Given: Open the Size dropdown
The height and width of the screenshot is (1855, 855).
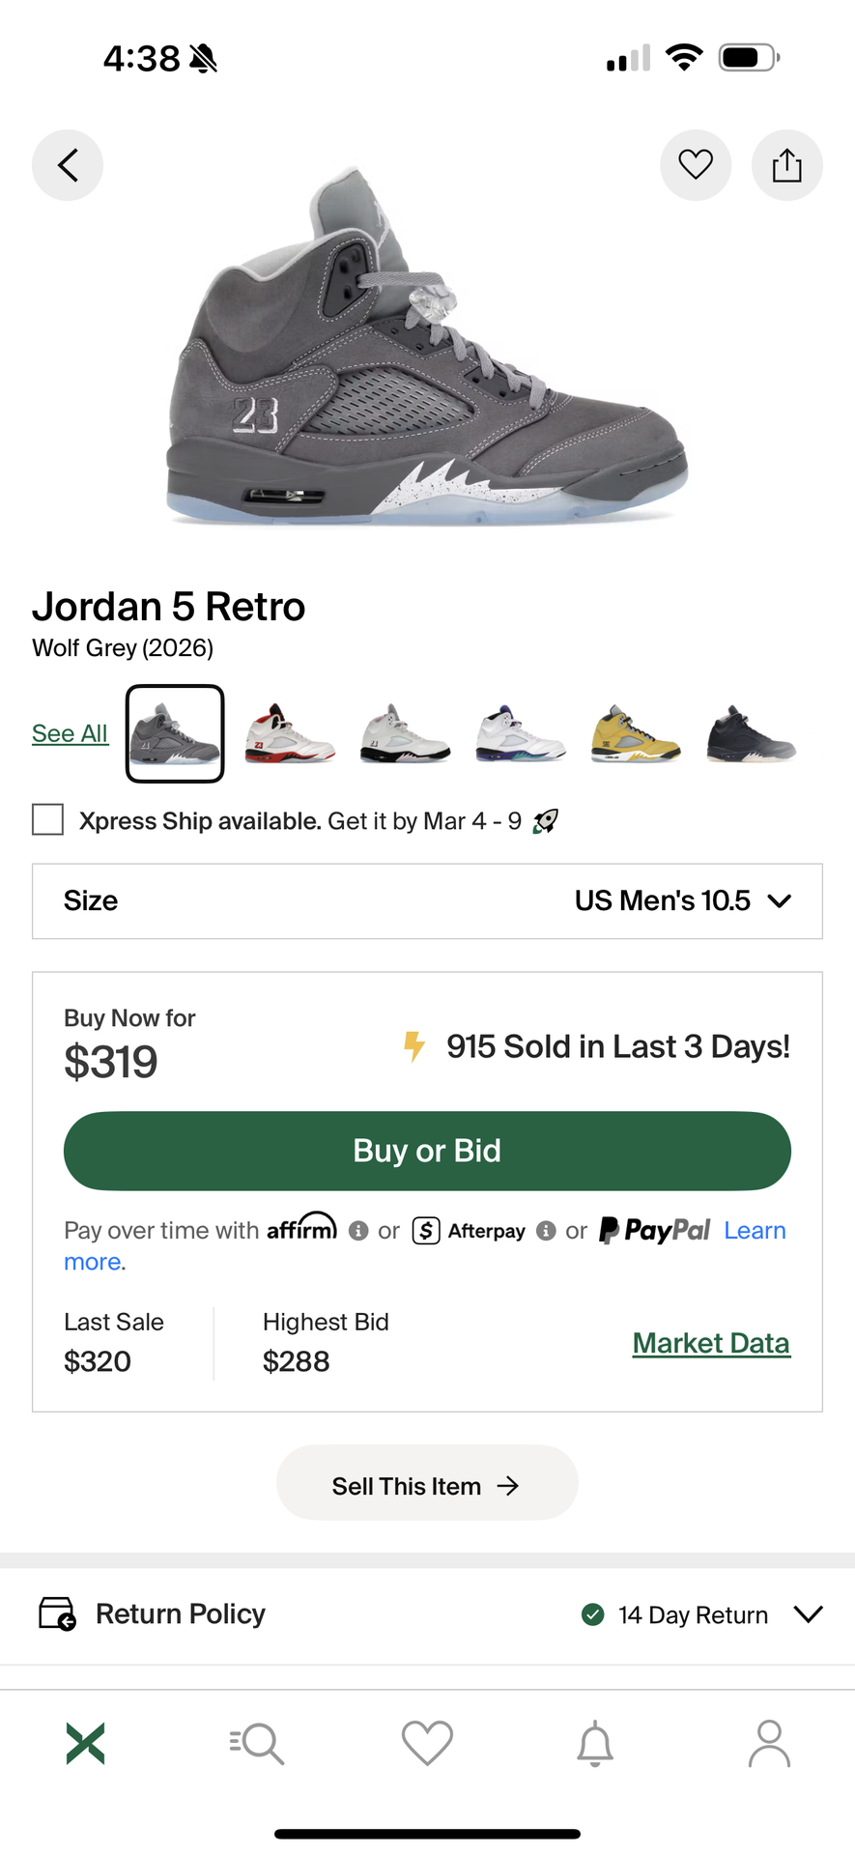Looking at the screenshot, I should tap(427, 900).
